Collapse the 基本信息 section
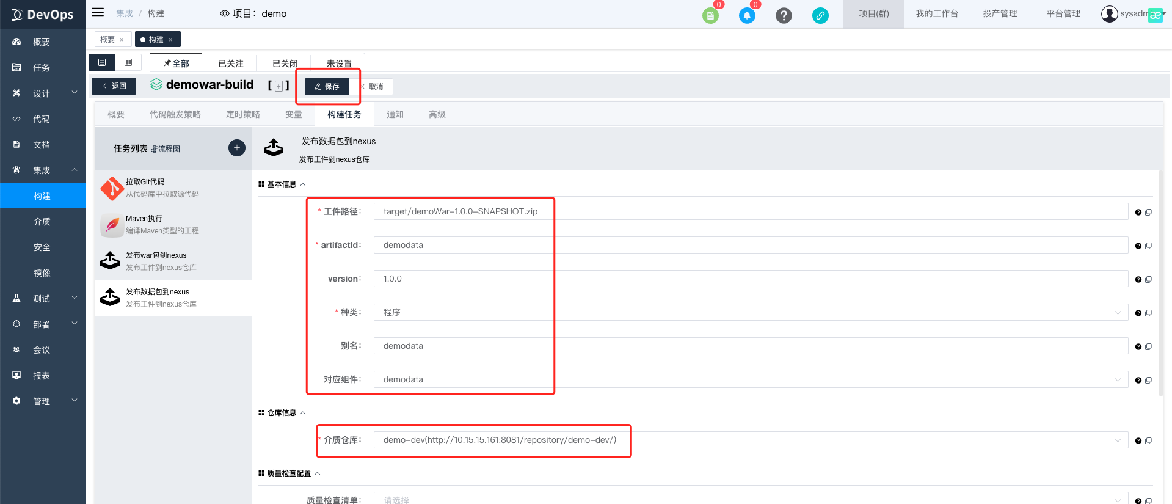The height and width of the screenshot is (504, 1172). pyautogui.click(x=303, y=184)
